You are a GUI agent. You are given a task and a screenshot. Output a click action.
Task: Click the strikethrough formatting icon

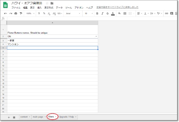coord(108,13)
